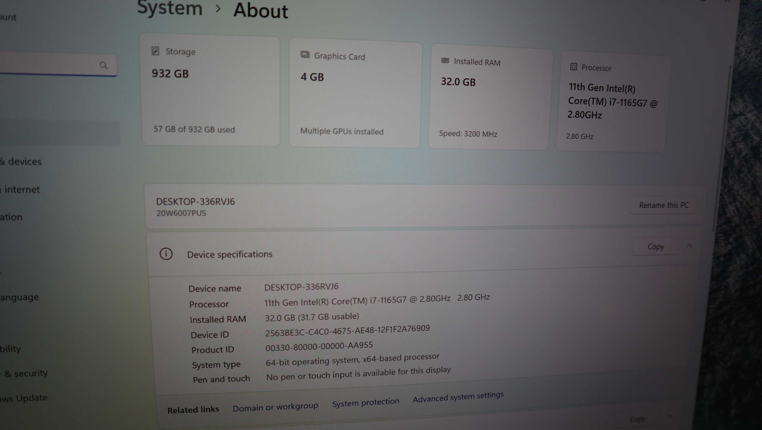Open the 'ation' sidebar item
This screenshot has height=430, width=762.
click(x=11, y=217)
